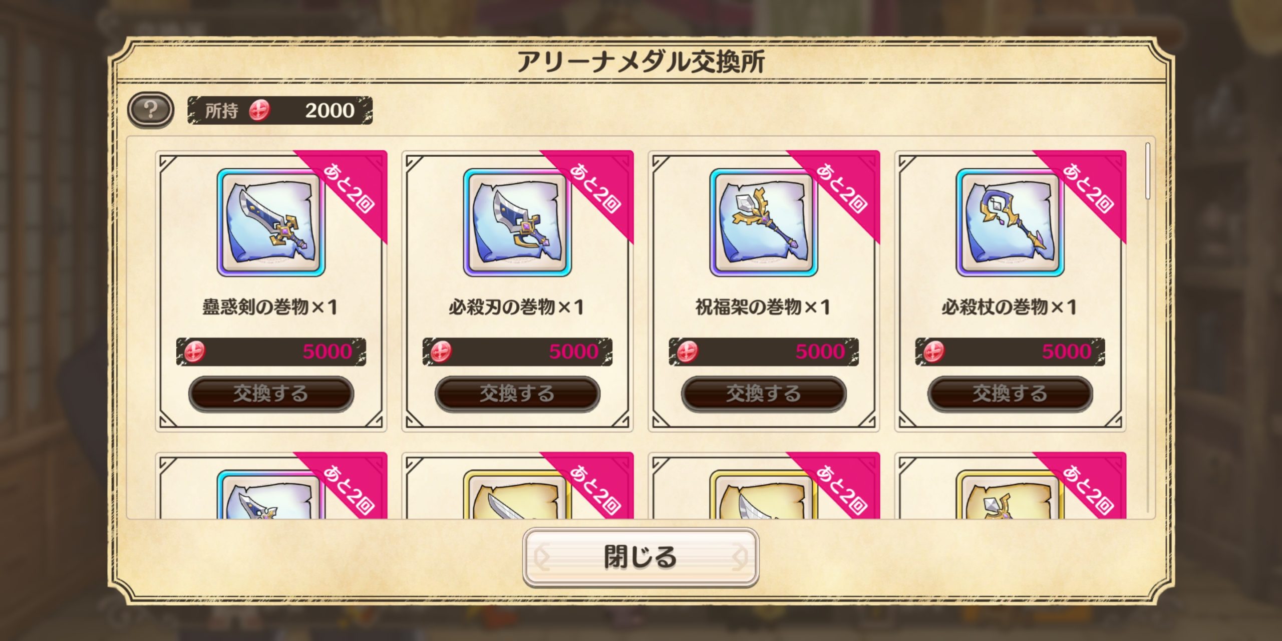This screenshot has width=1282, height=641.
Task: Open the question mark help button
Action: tap(150, 110)
